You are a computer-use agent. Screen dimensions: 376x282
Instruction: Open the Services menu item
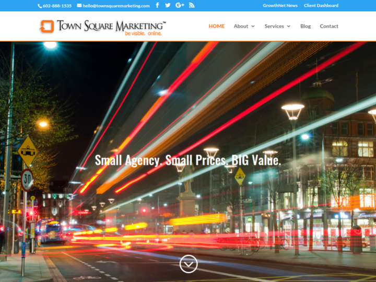[x=274, y=26]
